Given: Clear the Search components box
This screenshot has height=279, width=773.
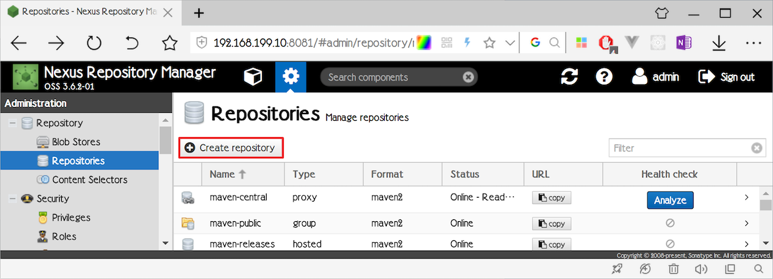Looking at the screenshot, I should (468, 77).
